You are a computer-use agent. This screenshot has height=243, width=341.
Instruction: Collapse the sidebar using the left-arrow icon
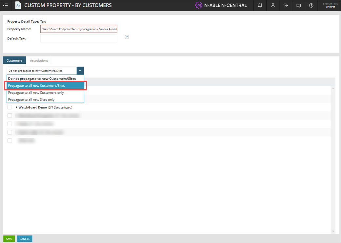pyautogui.click(x=5, y=5)
